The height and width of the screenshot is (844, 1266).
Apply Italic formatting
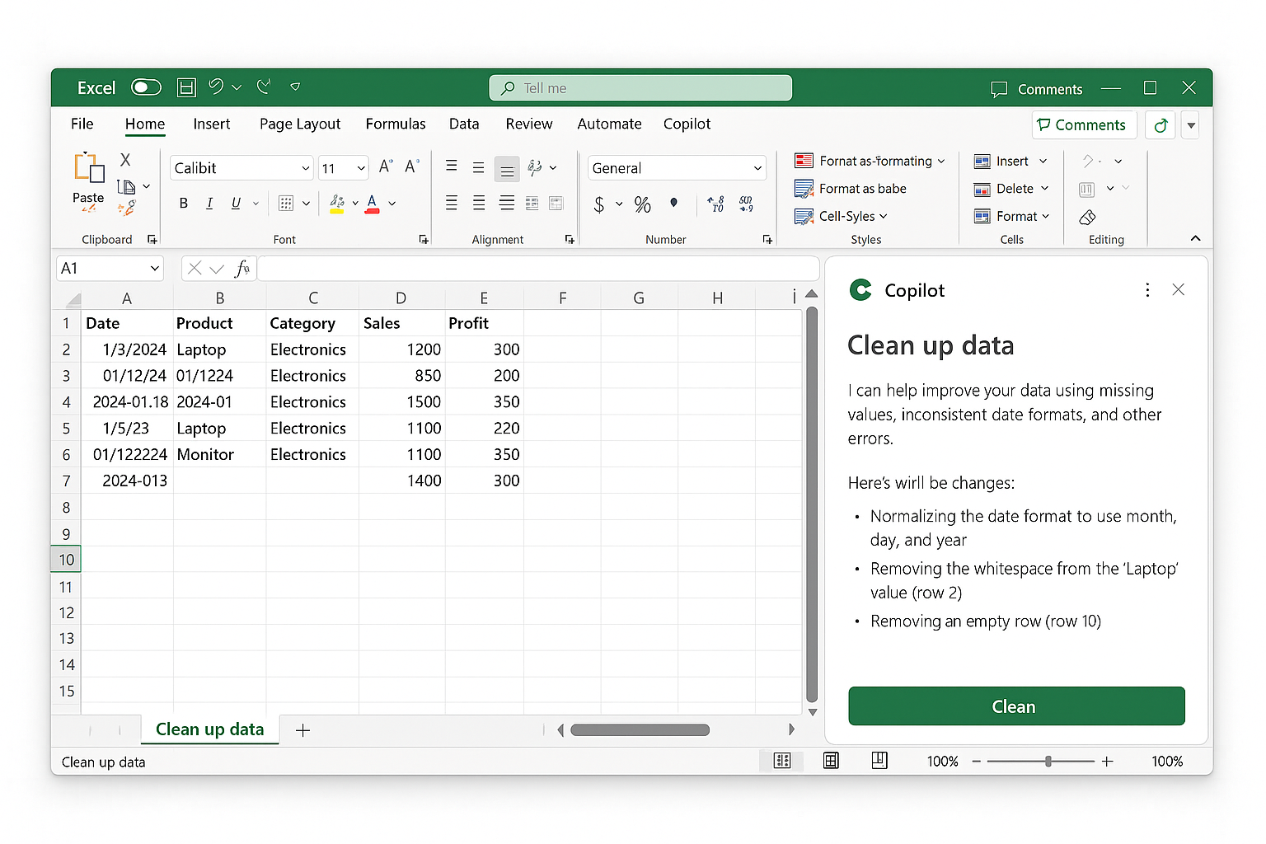click(209, 204)
